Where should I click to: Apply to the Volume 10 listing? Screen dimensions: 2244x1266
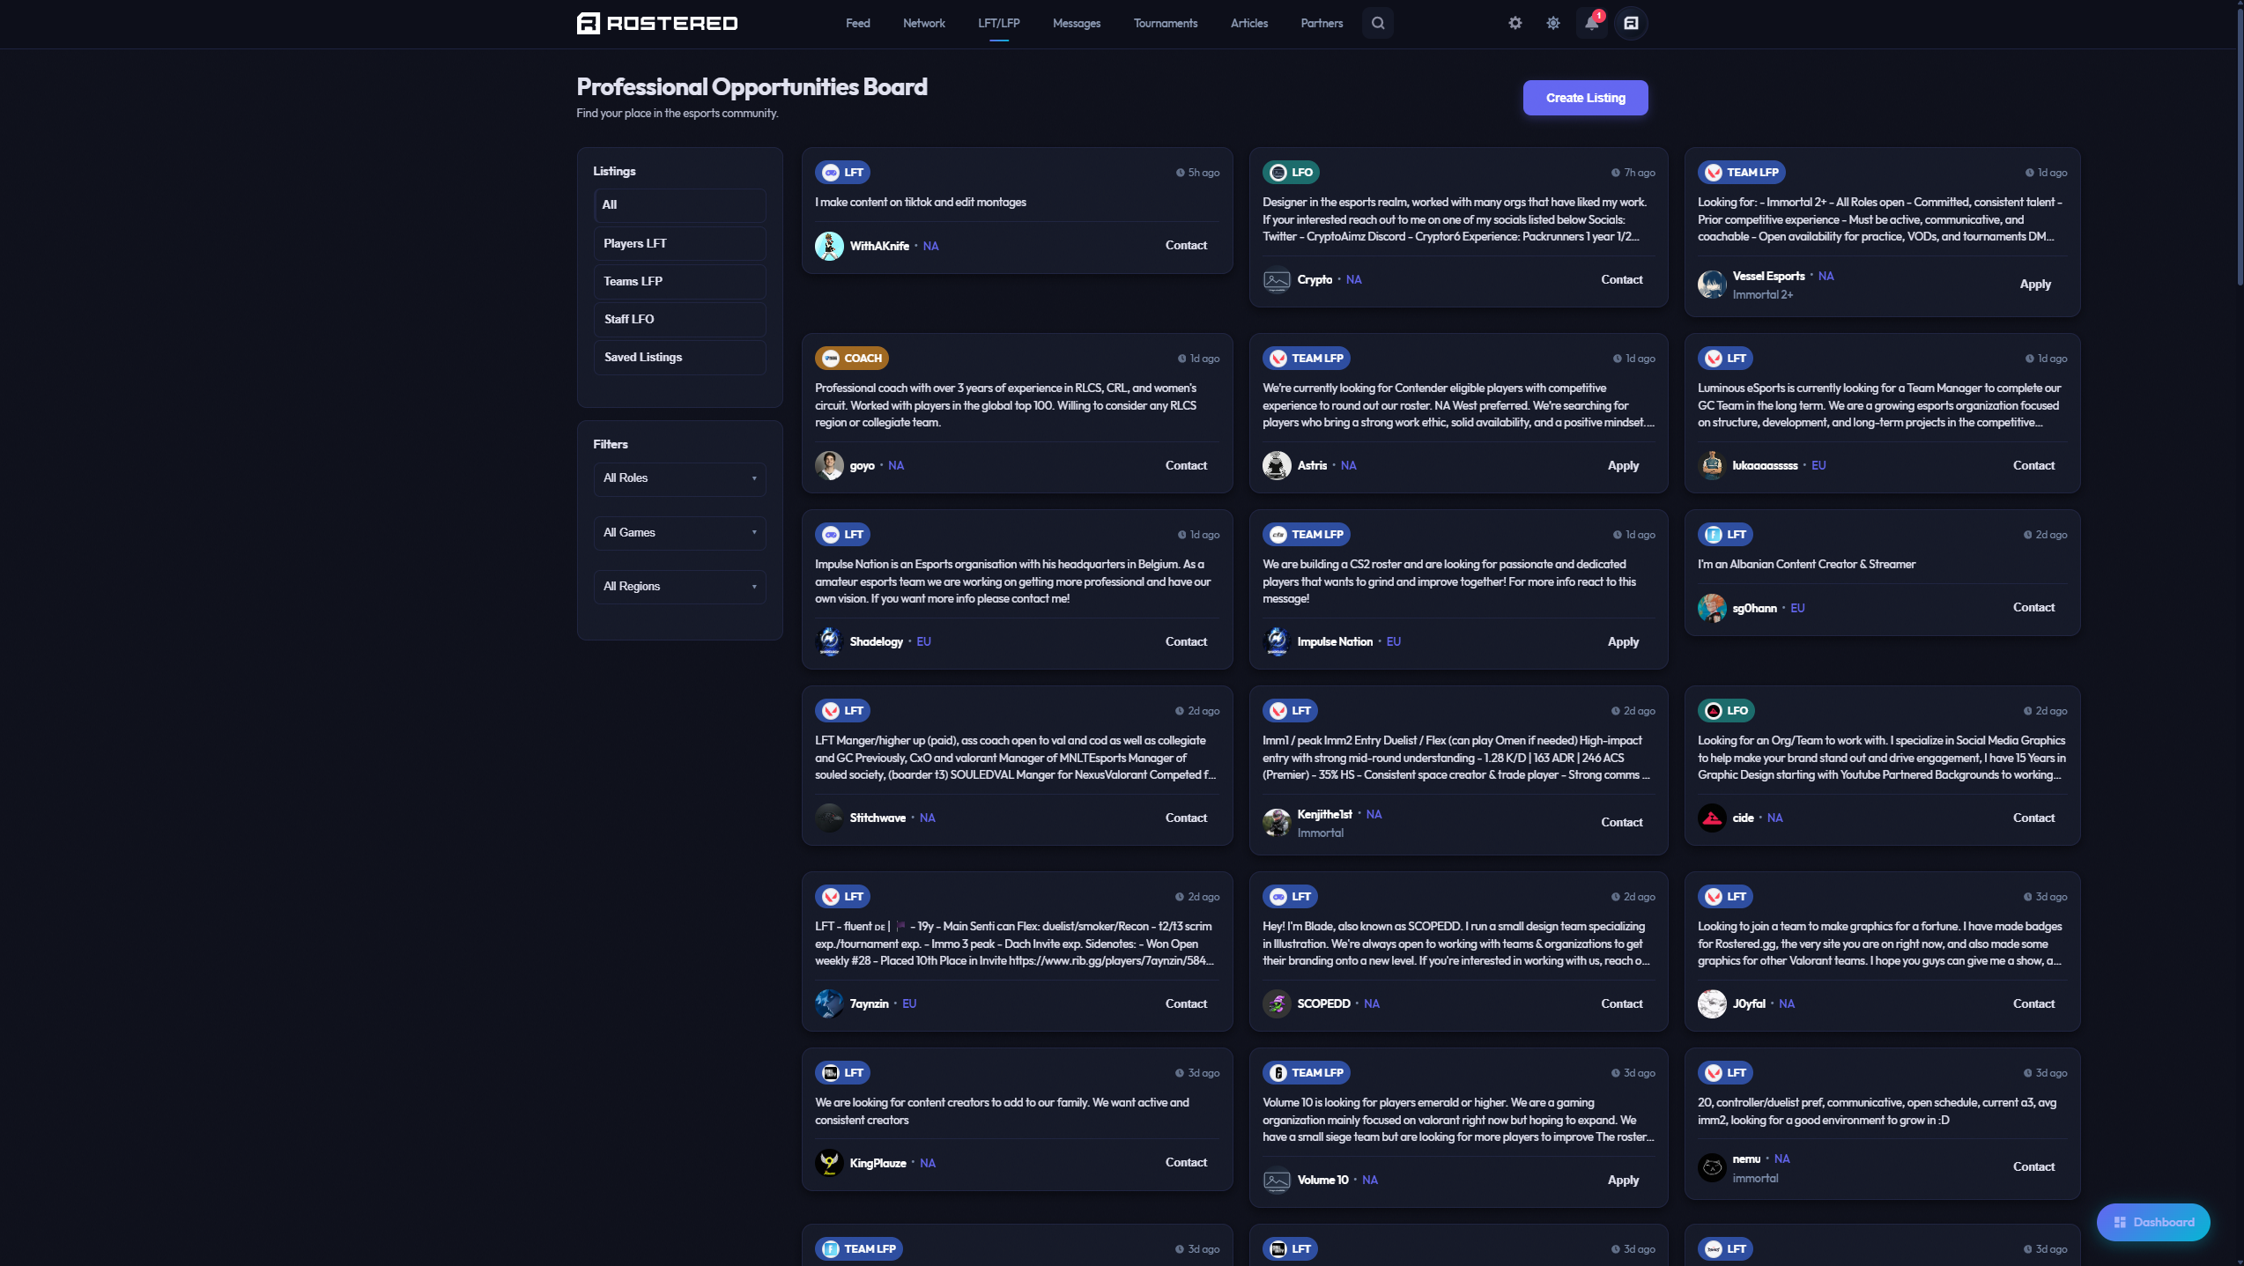(x=1623, y=1181)
